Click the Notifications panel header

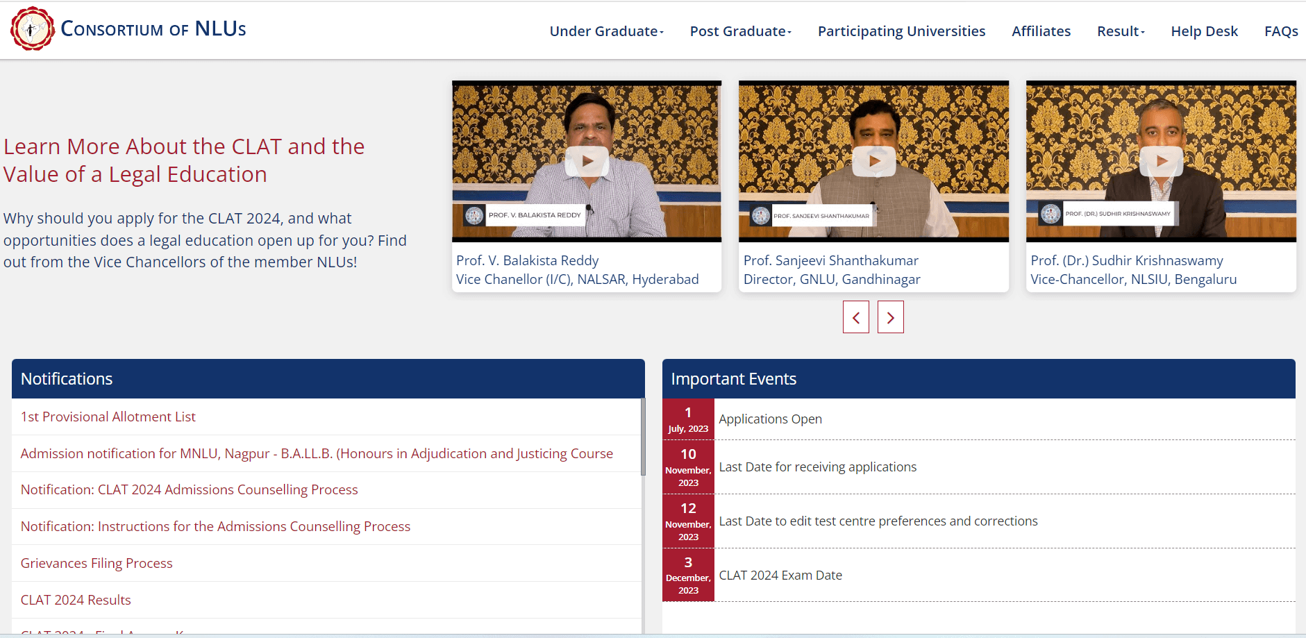pos(328,378)
